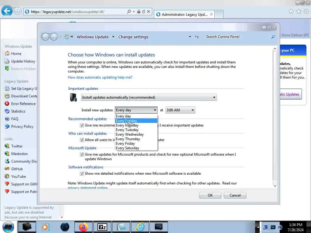311x233 pixels.
Task: Click the Privacy Policy info icon
Action: coord(7,127)
